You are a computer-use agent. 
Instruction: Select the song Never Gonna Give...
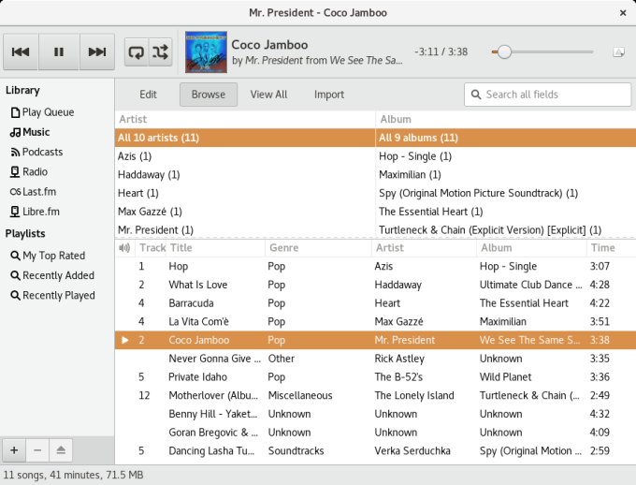pyautogui.click(x=376, y=359)
